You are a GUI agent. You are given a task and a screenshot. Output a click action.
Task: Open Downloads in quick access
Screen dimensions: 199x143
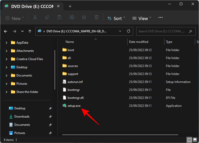pyautogui.click(x=22, y=117)
